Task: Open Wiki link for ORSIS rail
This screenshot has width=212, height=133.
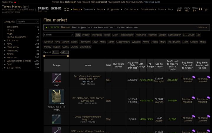Action: 108,119
